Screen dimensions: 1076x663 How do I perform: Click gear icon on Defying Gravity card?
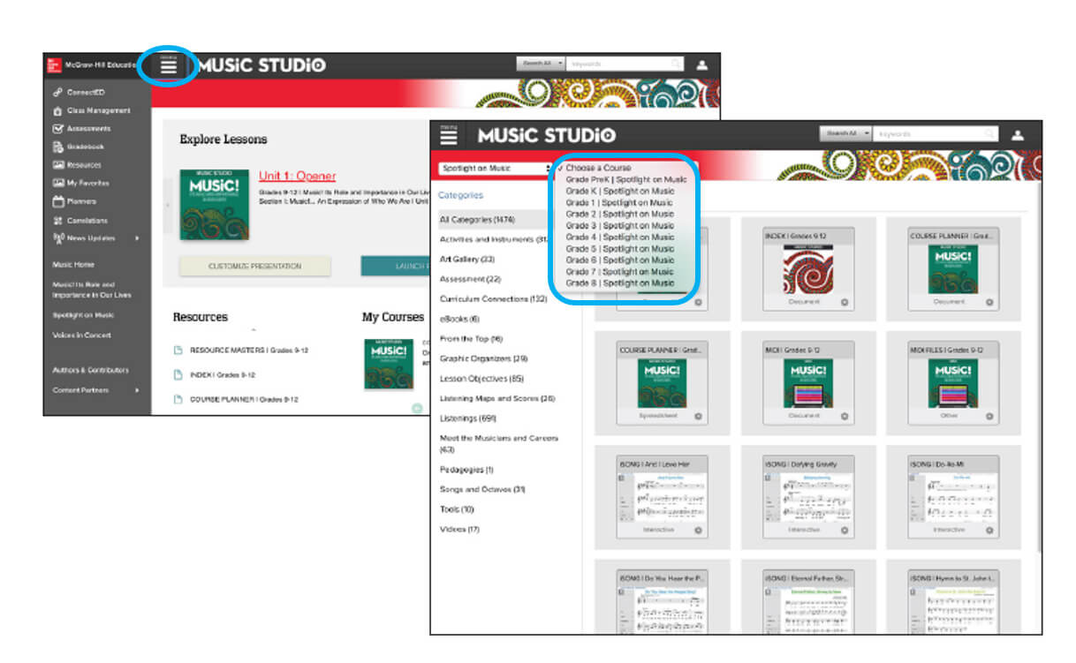[844, 530]
